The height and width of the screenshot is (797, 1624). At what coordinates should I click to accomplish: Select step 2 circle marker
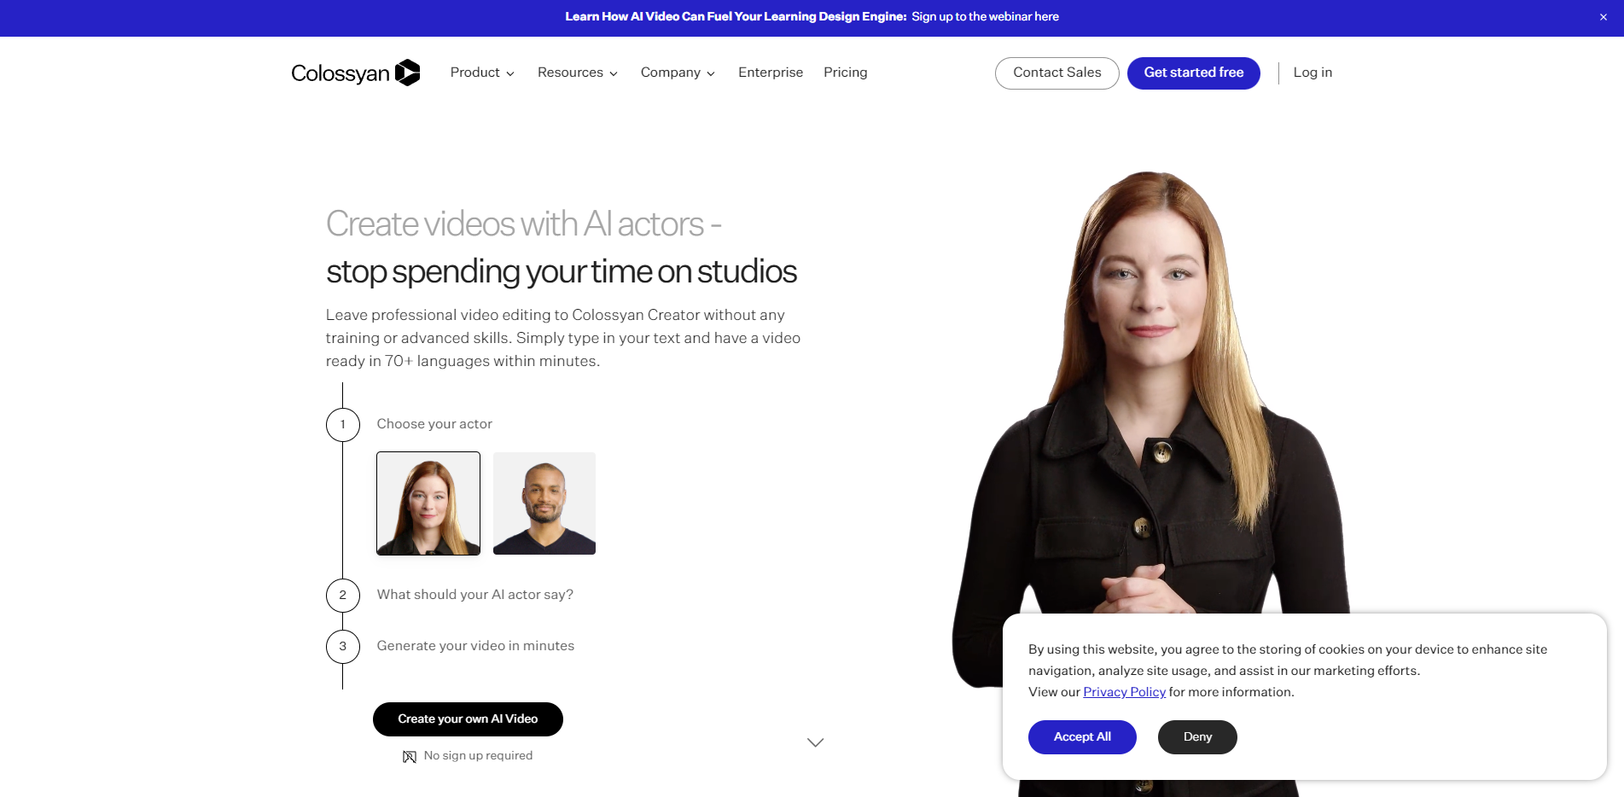(x=343, y=595)
